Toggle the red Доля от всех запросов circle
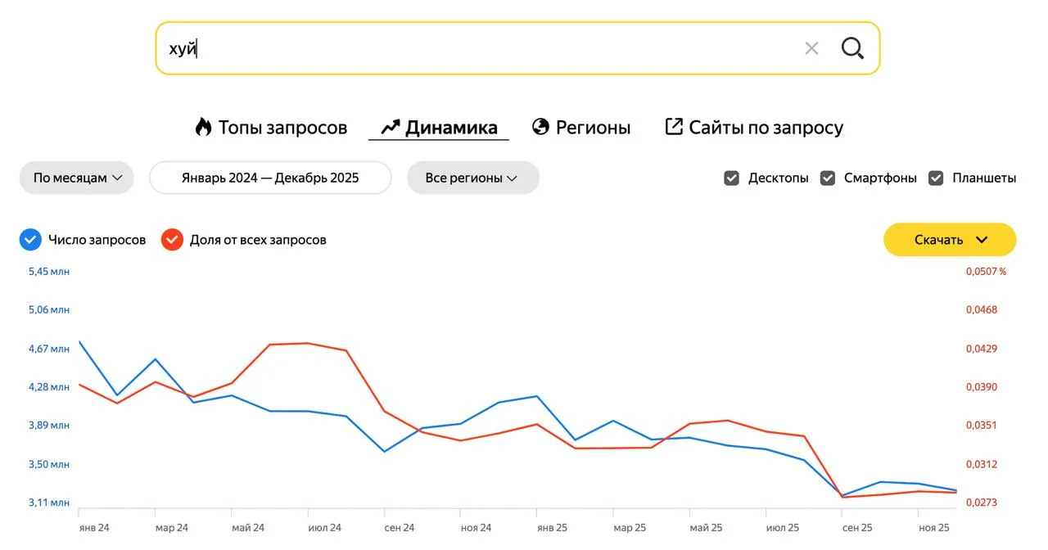Image resolution: width=1048 pixels, height=550 pixels. [172, 240]
